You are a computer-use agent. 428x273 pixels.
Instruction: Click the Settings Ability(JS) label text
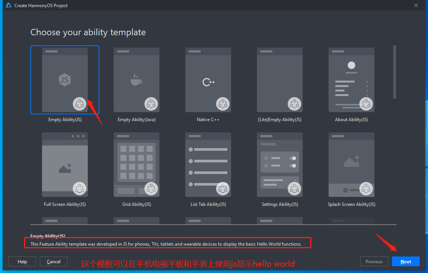point(280,204)
